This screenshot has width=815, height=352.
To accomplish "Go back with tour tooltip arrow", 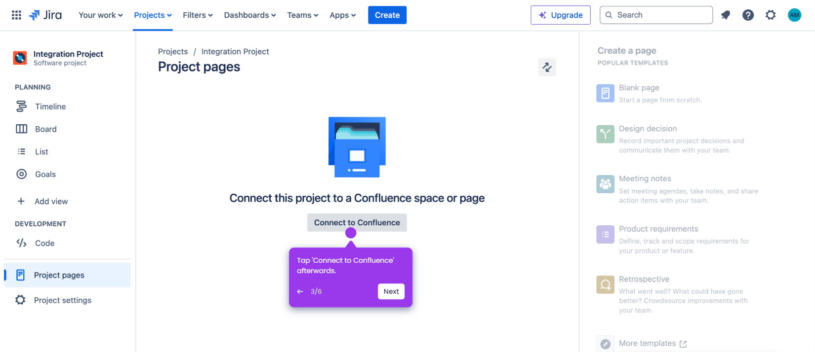I will [300, 291].
